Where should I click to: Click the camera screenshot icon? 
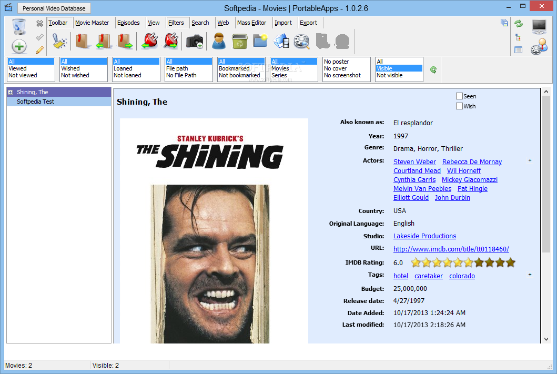pyautogui.click(x=195, y=42)
